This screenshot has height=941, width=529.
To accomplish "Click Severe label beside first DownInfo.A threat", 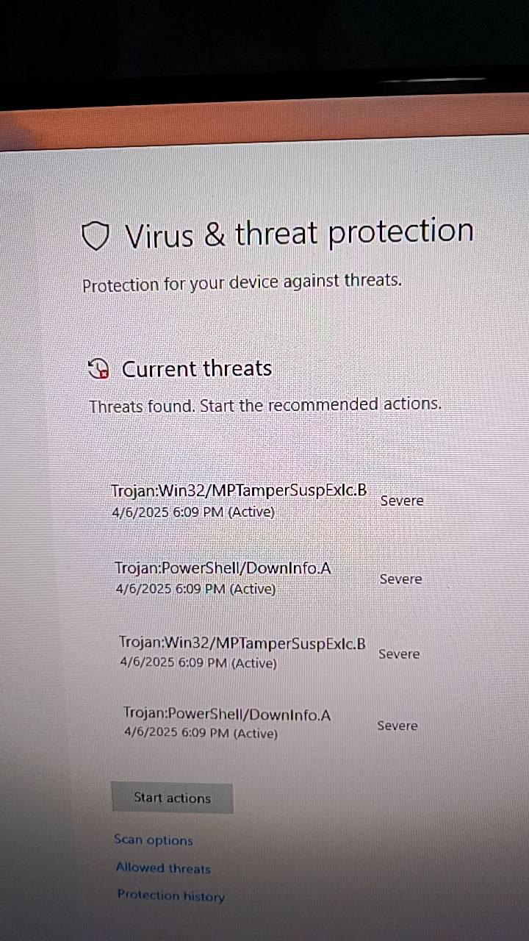I will (x=400, y=579).
